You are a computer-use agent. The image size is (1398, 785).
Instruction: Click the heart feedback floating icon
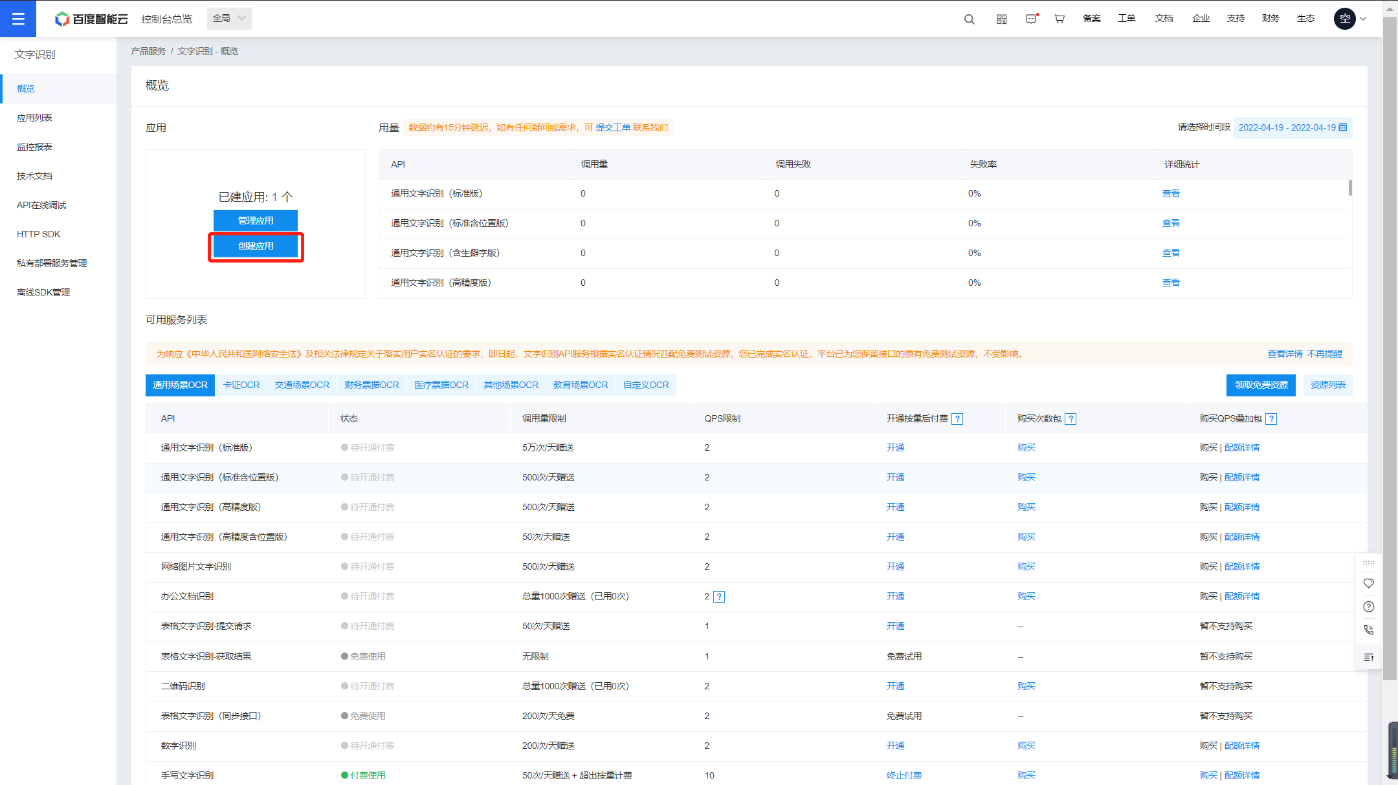pyautogui.click(x=1368, y=583)
